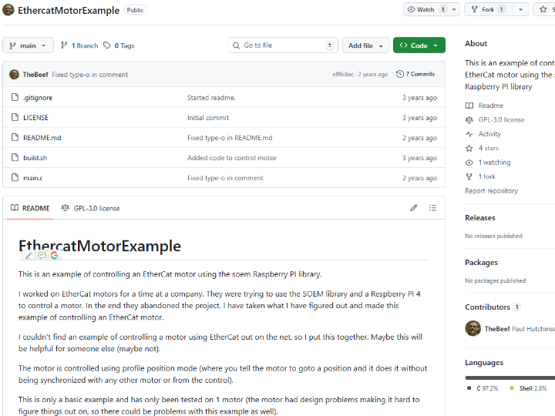Open the main branch dropdown
This screenshot has width=555, height=416.
(28, 45)
